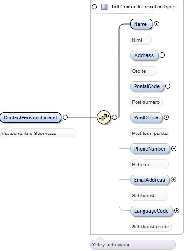The image size is (184, 251).
Task: Select the Name element node
Action: [141, 24]
